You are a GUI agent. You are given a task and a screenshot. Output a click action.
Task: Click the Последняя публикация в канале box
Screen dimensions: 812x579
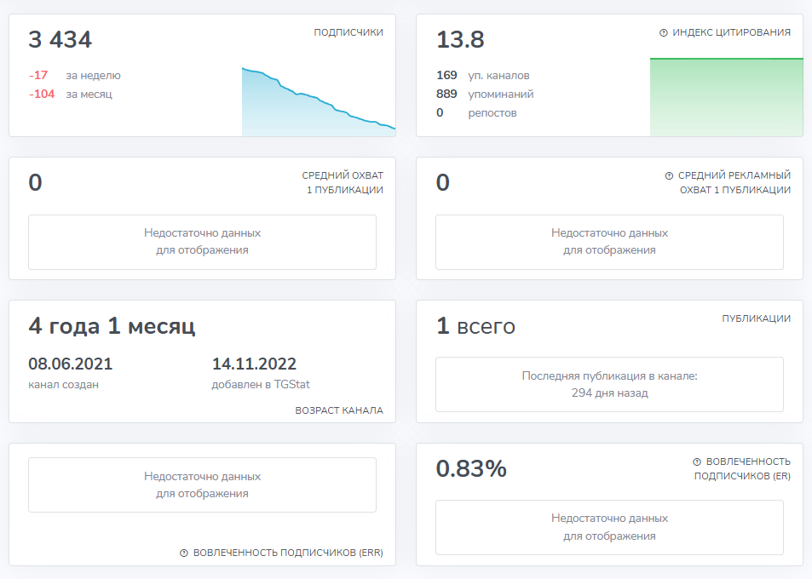click(x=609, y=385)
